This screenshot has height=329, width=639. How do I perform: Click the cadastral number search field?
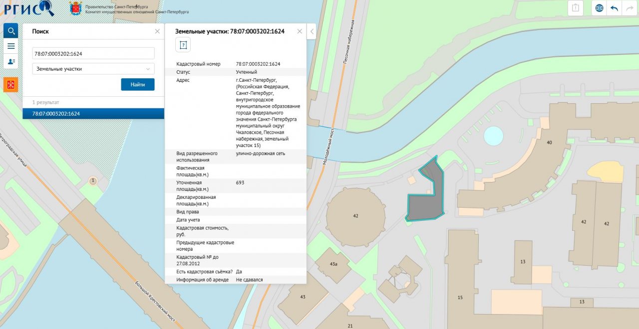(x=93, y=53)
